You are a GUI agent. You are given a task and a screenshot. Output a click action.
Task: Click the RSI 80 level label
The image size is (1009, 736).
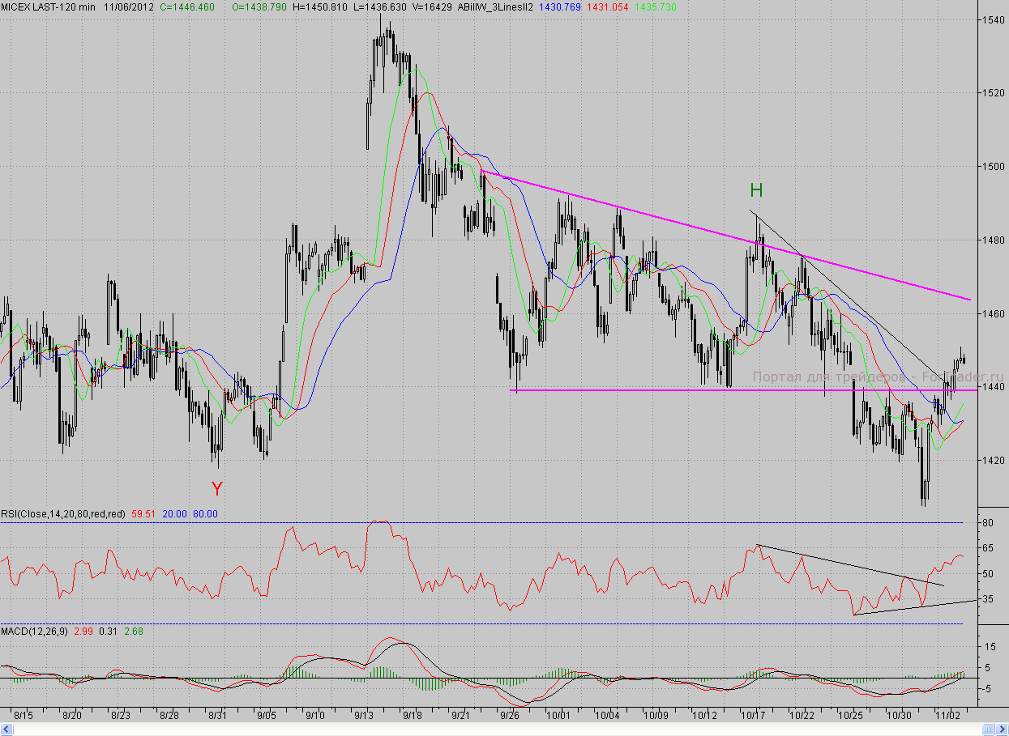989,523
